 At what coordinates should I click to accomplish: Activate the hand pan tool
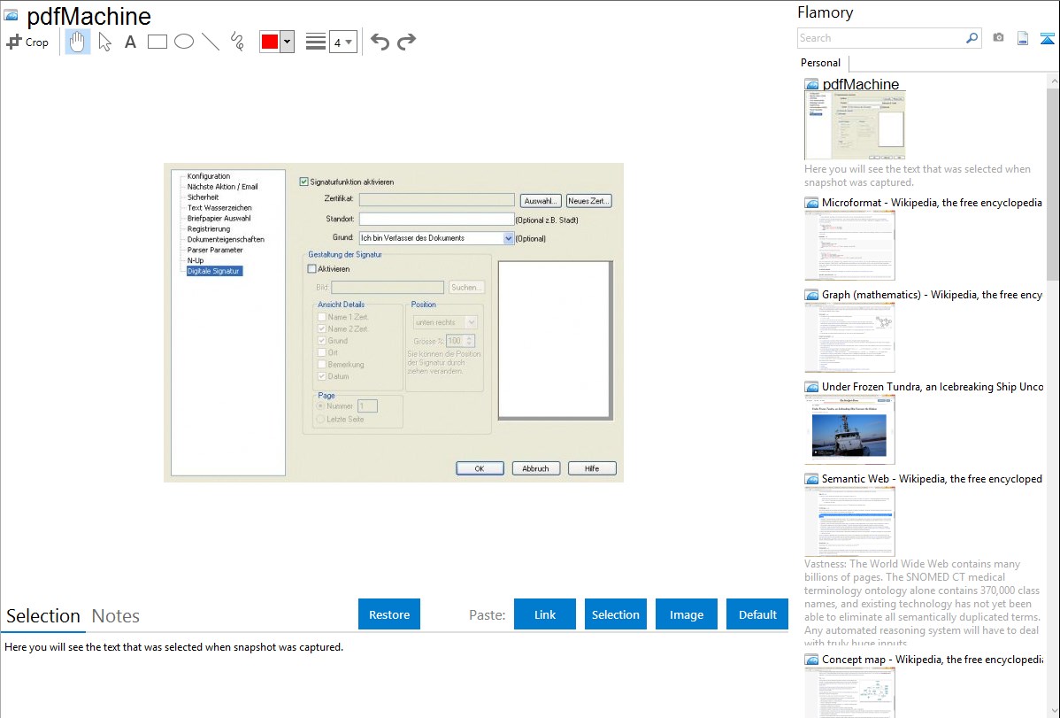tap(78, 42)
